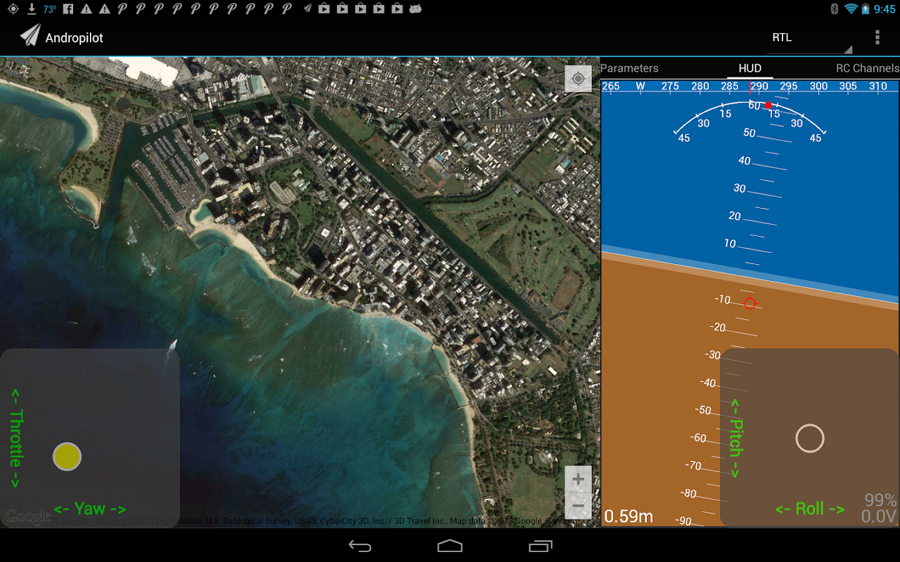The image size is (900, 562).
Task: Zoom in the map with the plus button
Action: tap(578, 479)
